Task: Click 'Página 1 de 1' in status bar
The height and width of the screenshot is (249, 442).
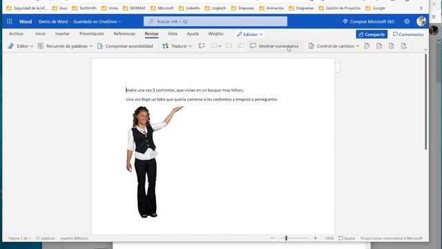Action: point(20,238)
